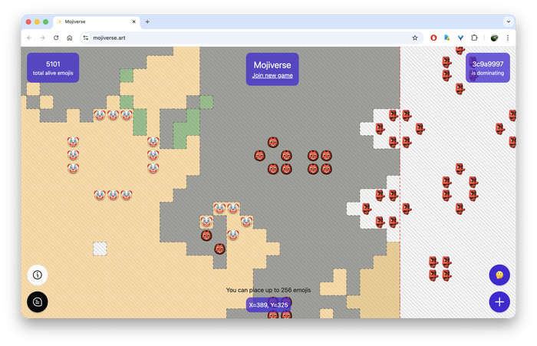Open the chat bubble button
This screenshot has width=537, height=346.
click(x=37, y=302)
